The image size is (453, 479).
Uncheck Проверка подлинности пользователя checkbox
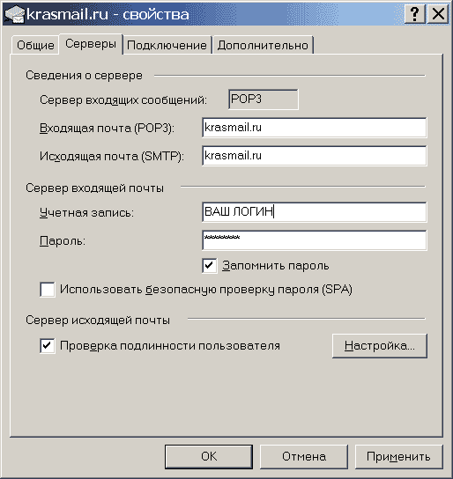48,346
